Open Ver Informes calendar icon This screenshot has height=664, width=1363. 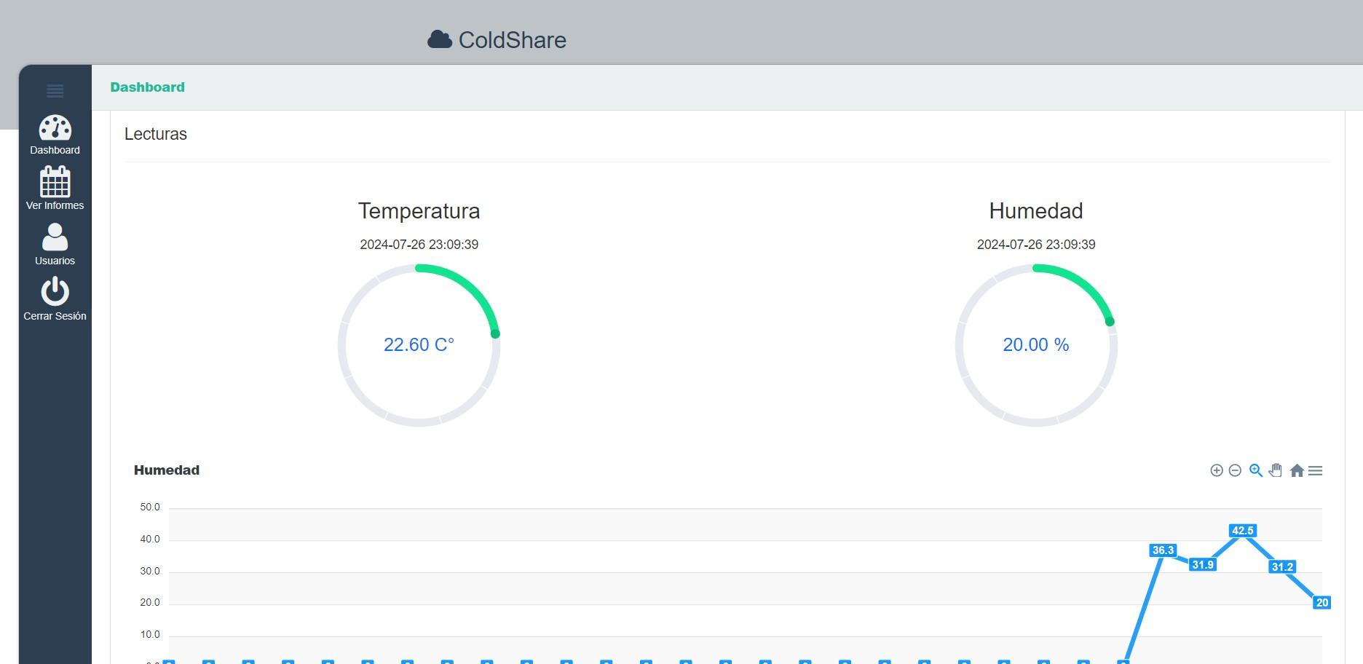point(55,182)
